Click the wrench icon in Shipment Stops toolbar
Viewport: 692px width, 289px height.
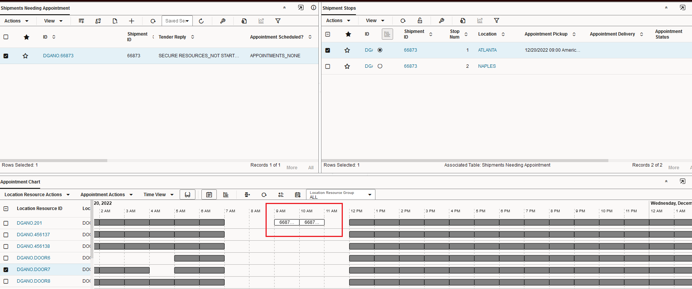(441, 21)
